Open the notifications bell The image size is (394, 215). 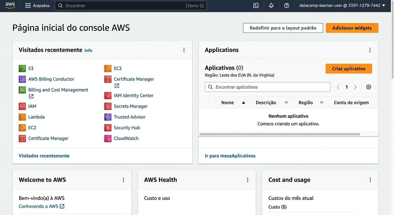coord(271,6)
